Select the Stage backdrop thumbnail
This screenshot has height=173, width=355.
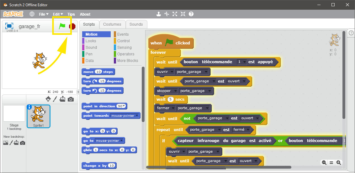pyautogui.click(x=14, y=114)
